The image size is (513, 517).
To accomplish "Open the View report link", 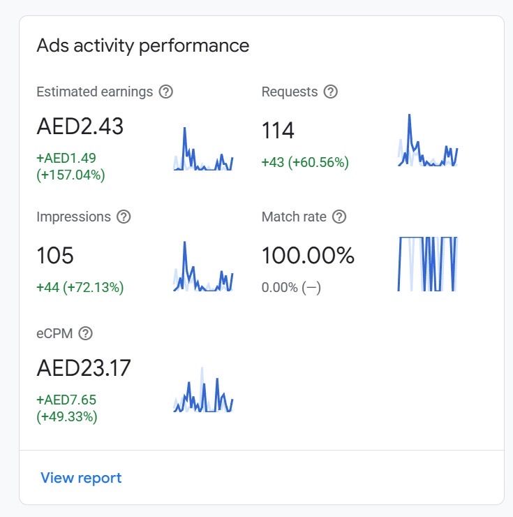I will tap(81, 478).
